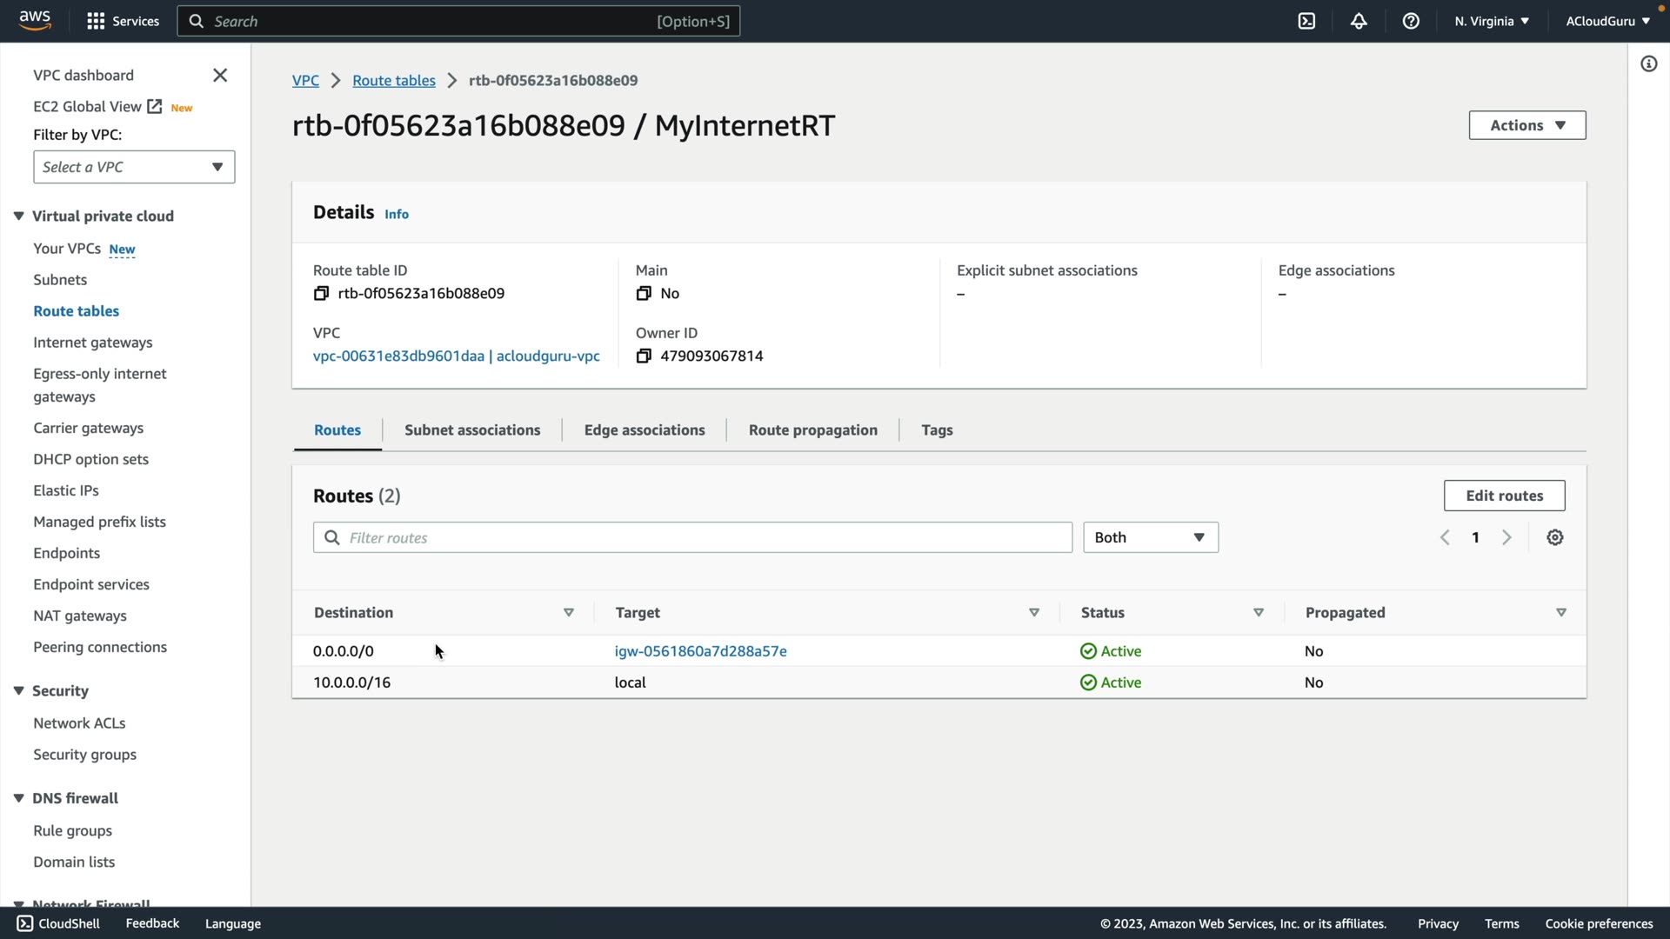Open the Both filter dropdown
1670x939 pixels.
1150,538
